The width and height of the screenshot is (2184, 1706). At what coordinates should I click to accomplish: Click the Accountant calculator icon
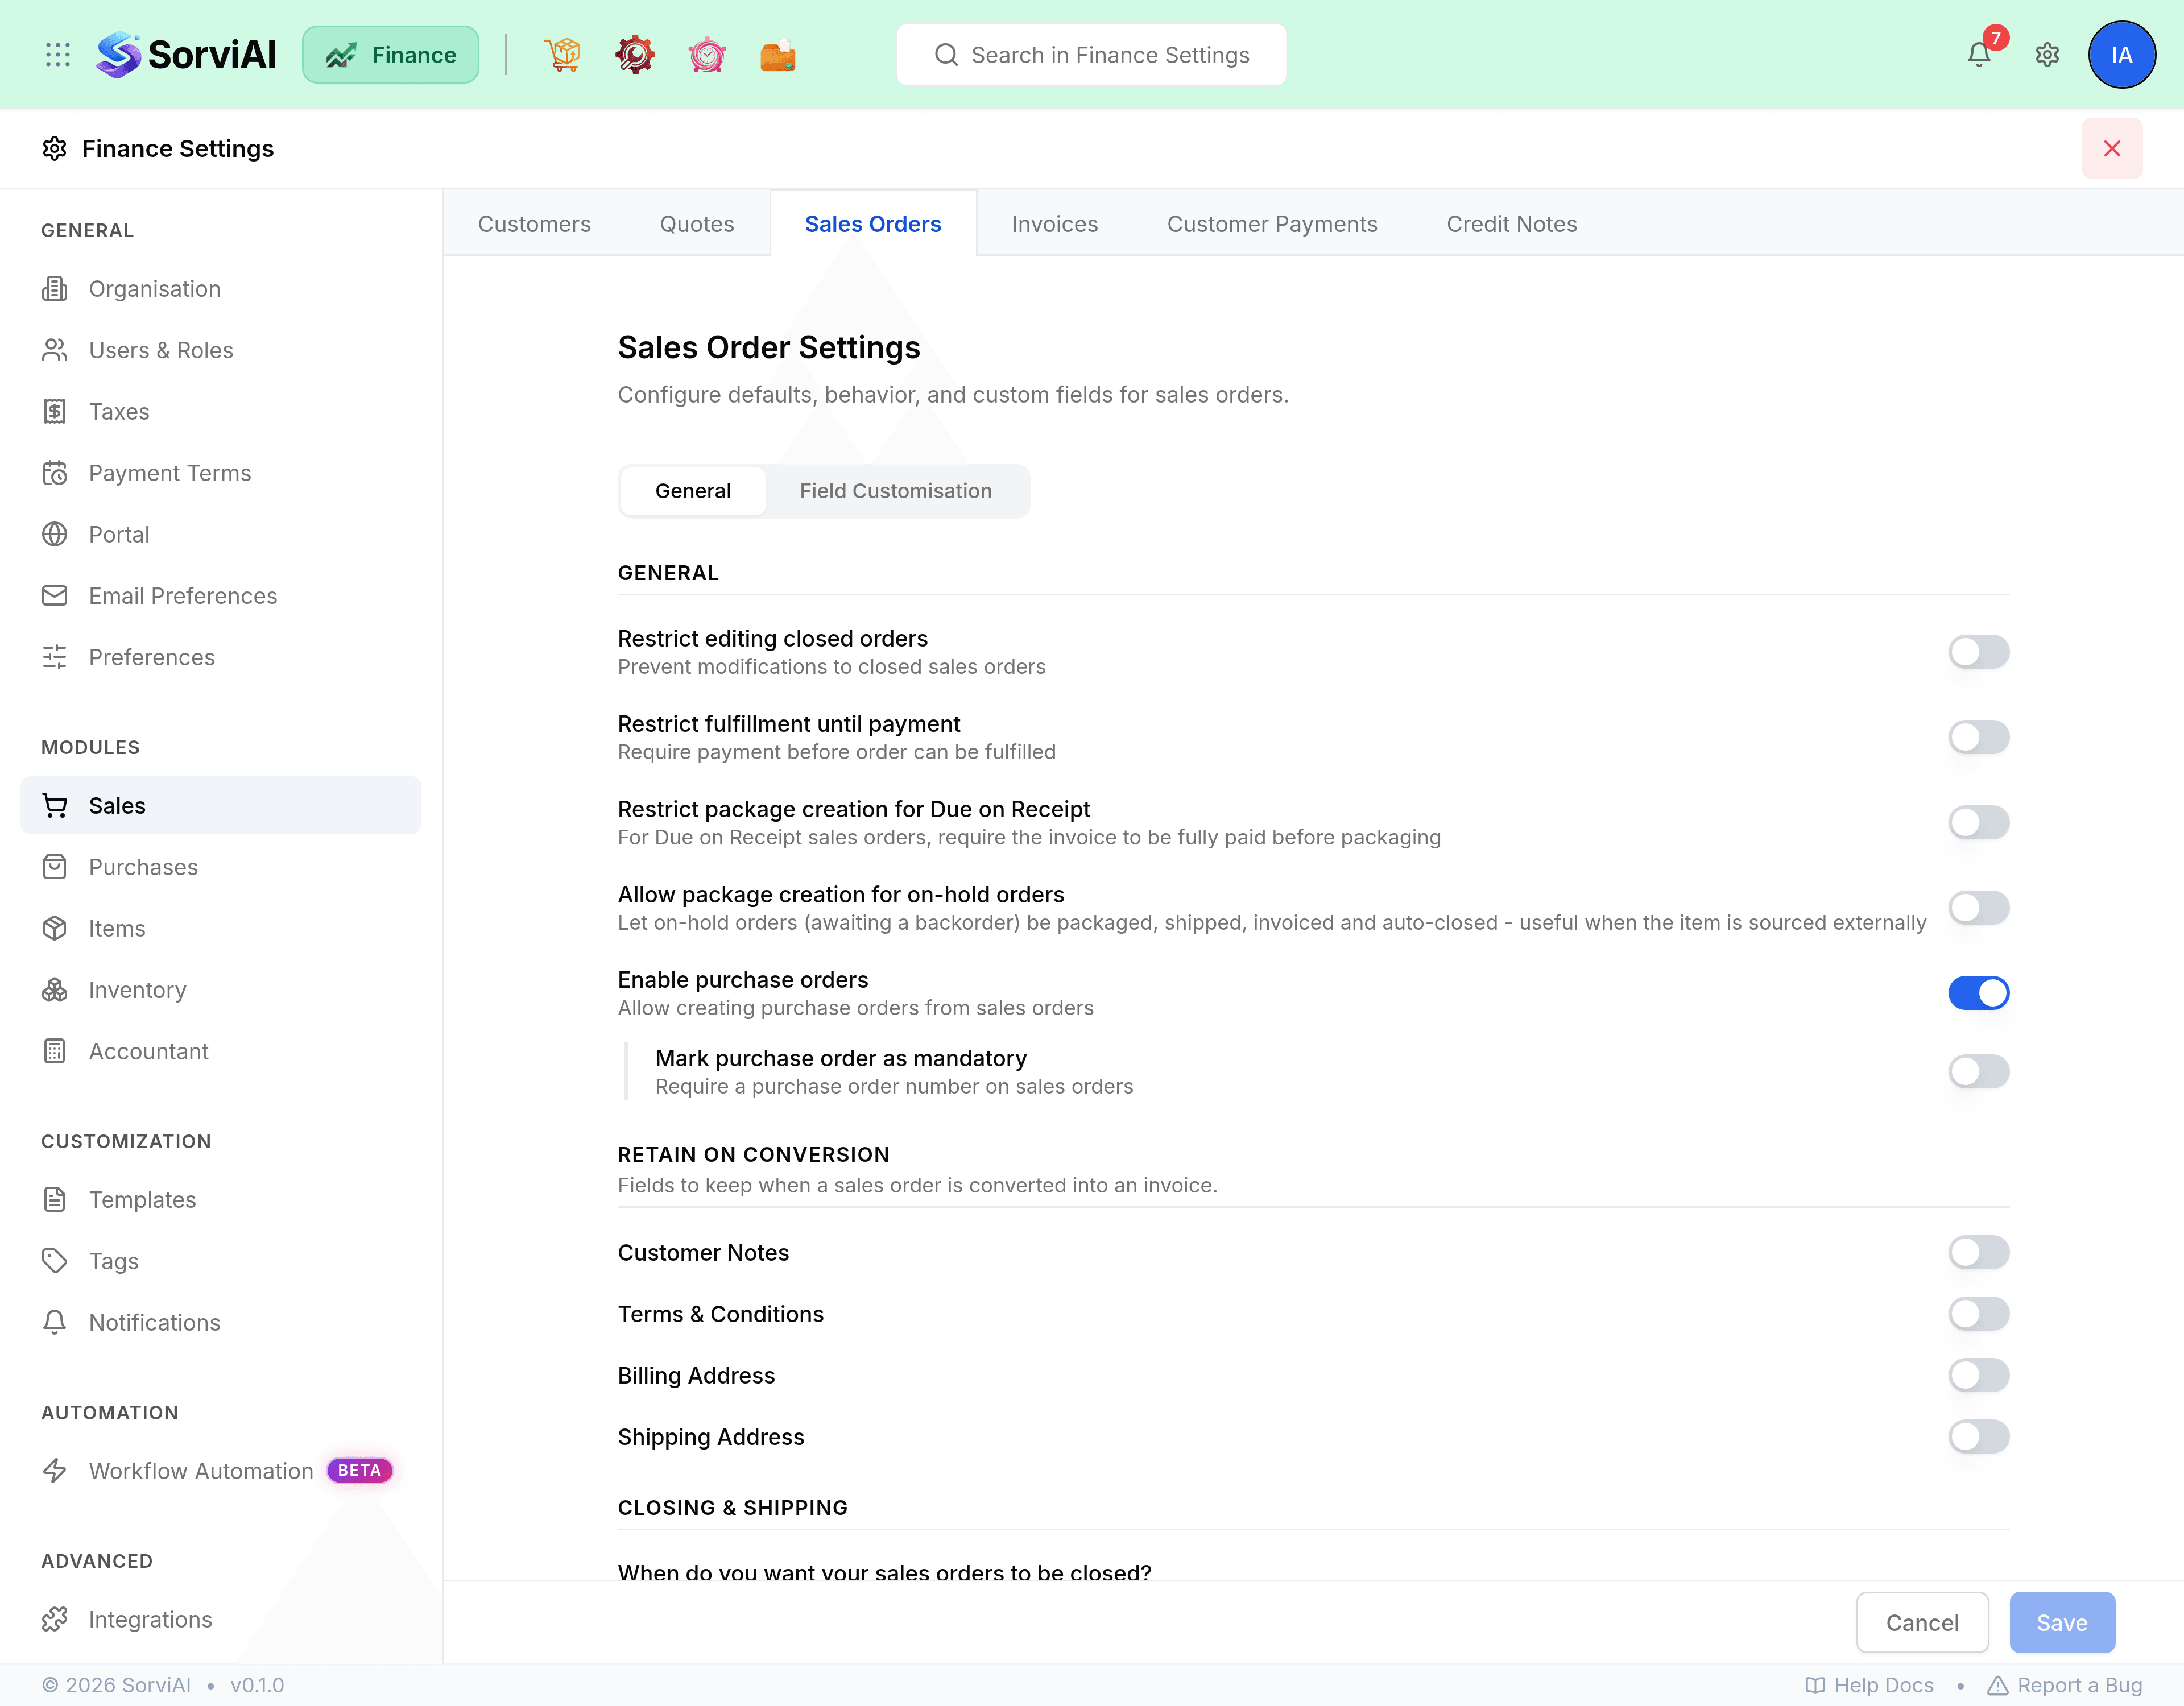click(x=55, y=1052)
